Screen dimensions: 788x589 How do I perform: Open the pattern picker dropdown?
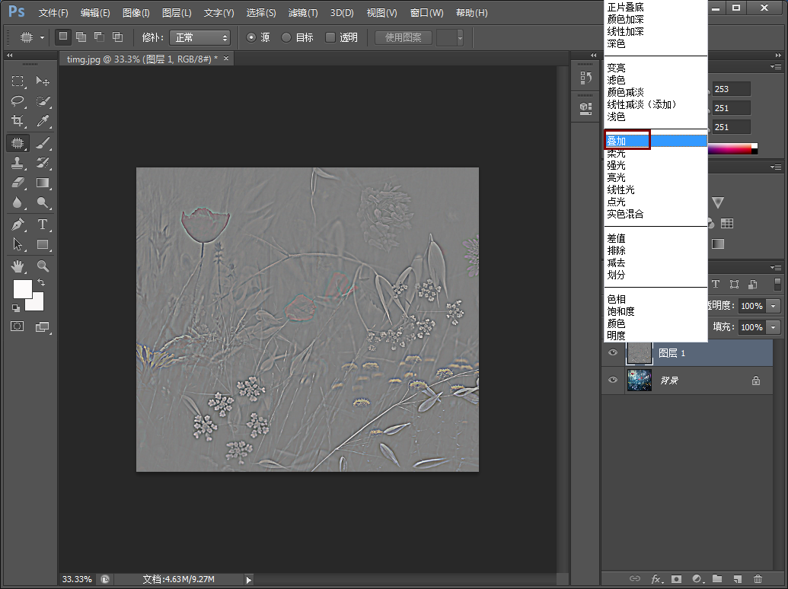pyautogui.click(x=460, y=37)
